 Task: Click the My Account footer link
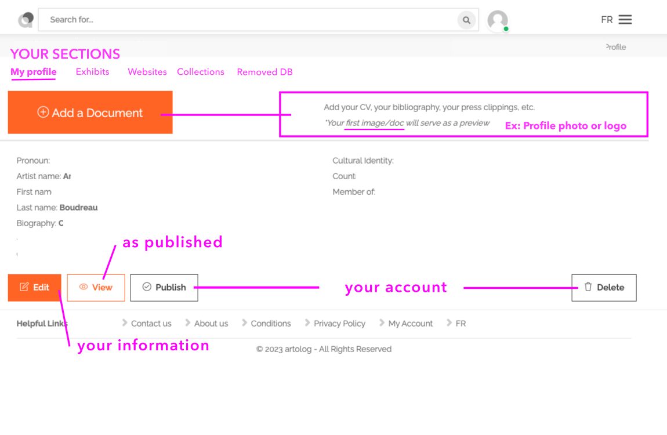410,324
